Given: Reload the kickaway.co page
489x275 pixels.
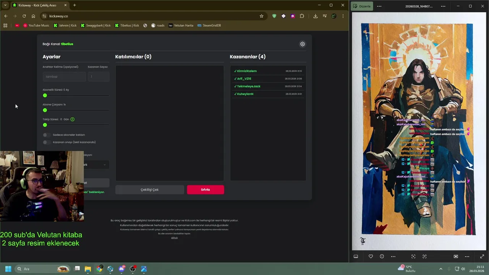Looking at the screenshot, I should point(24,16).
